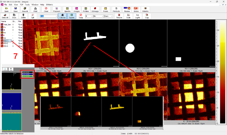Select the Na image in list
The width and height of the screenshot is (227, 135).
coord(4,32)
